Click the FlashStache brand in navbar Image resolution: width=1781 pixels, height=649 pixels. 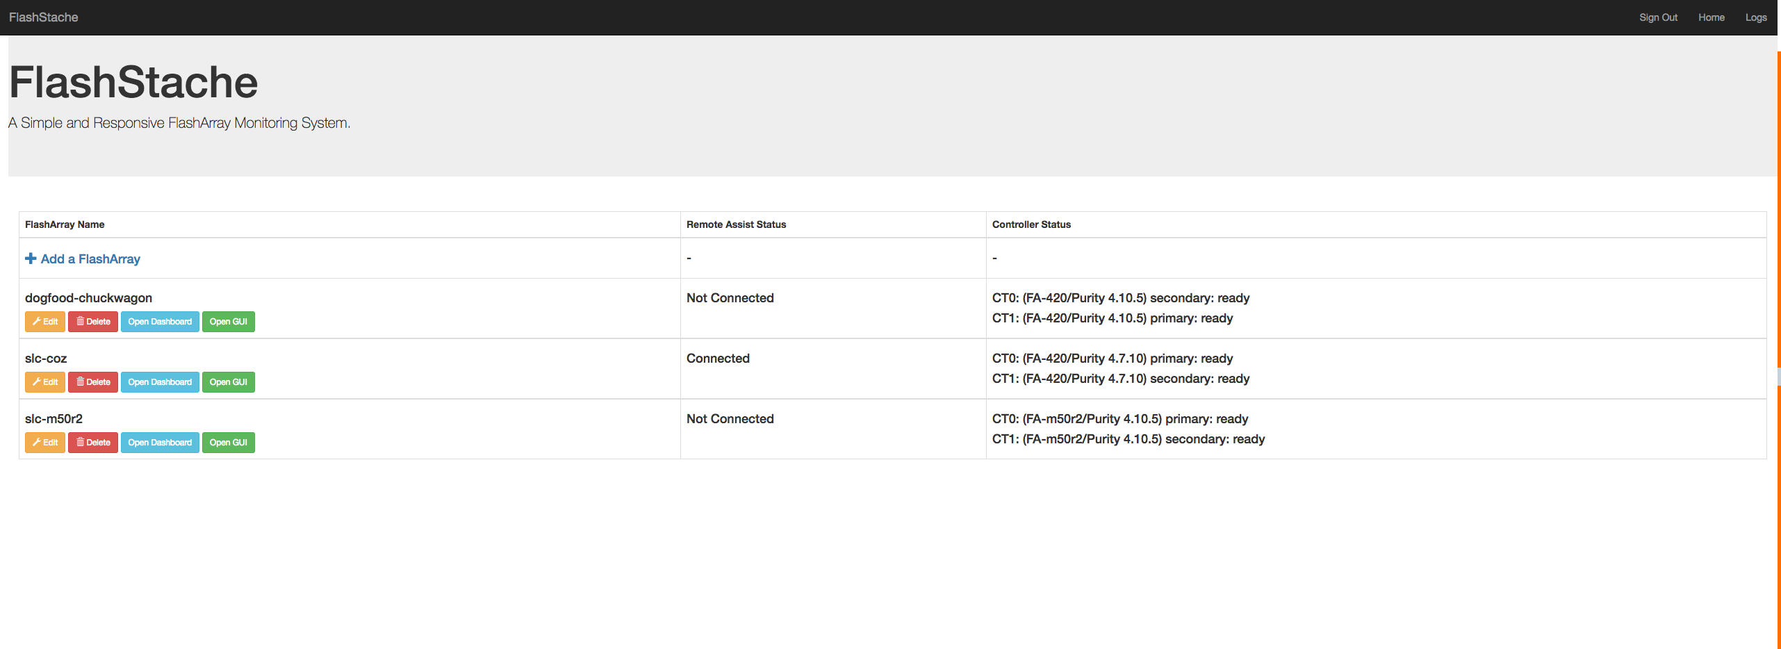pos(43,17)
